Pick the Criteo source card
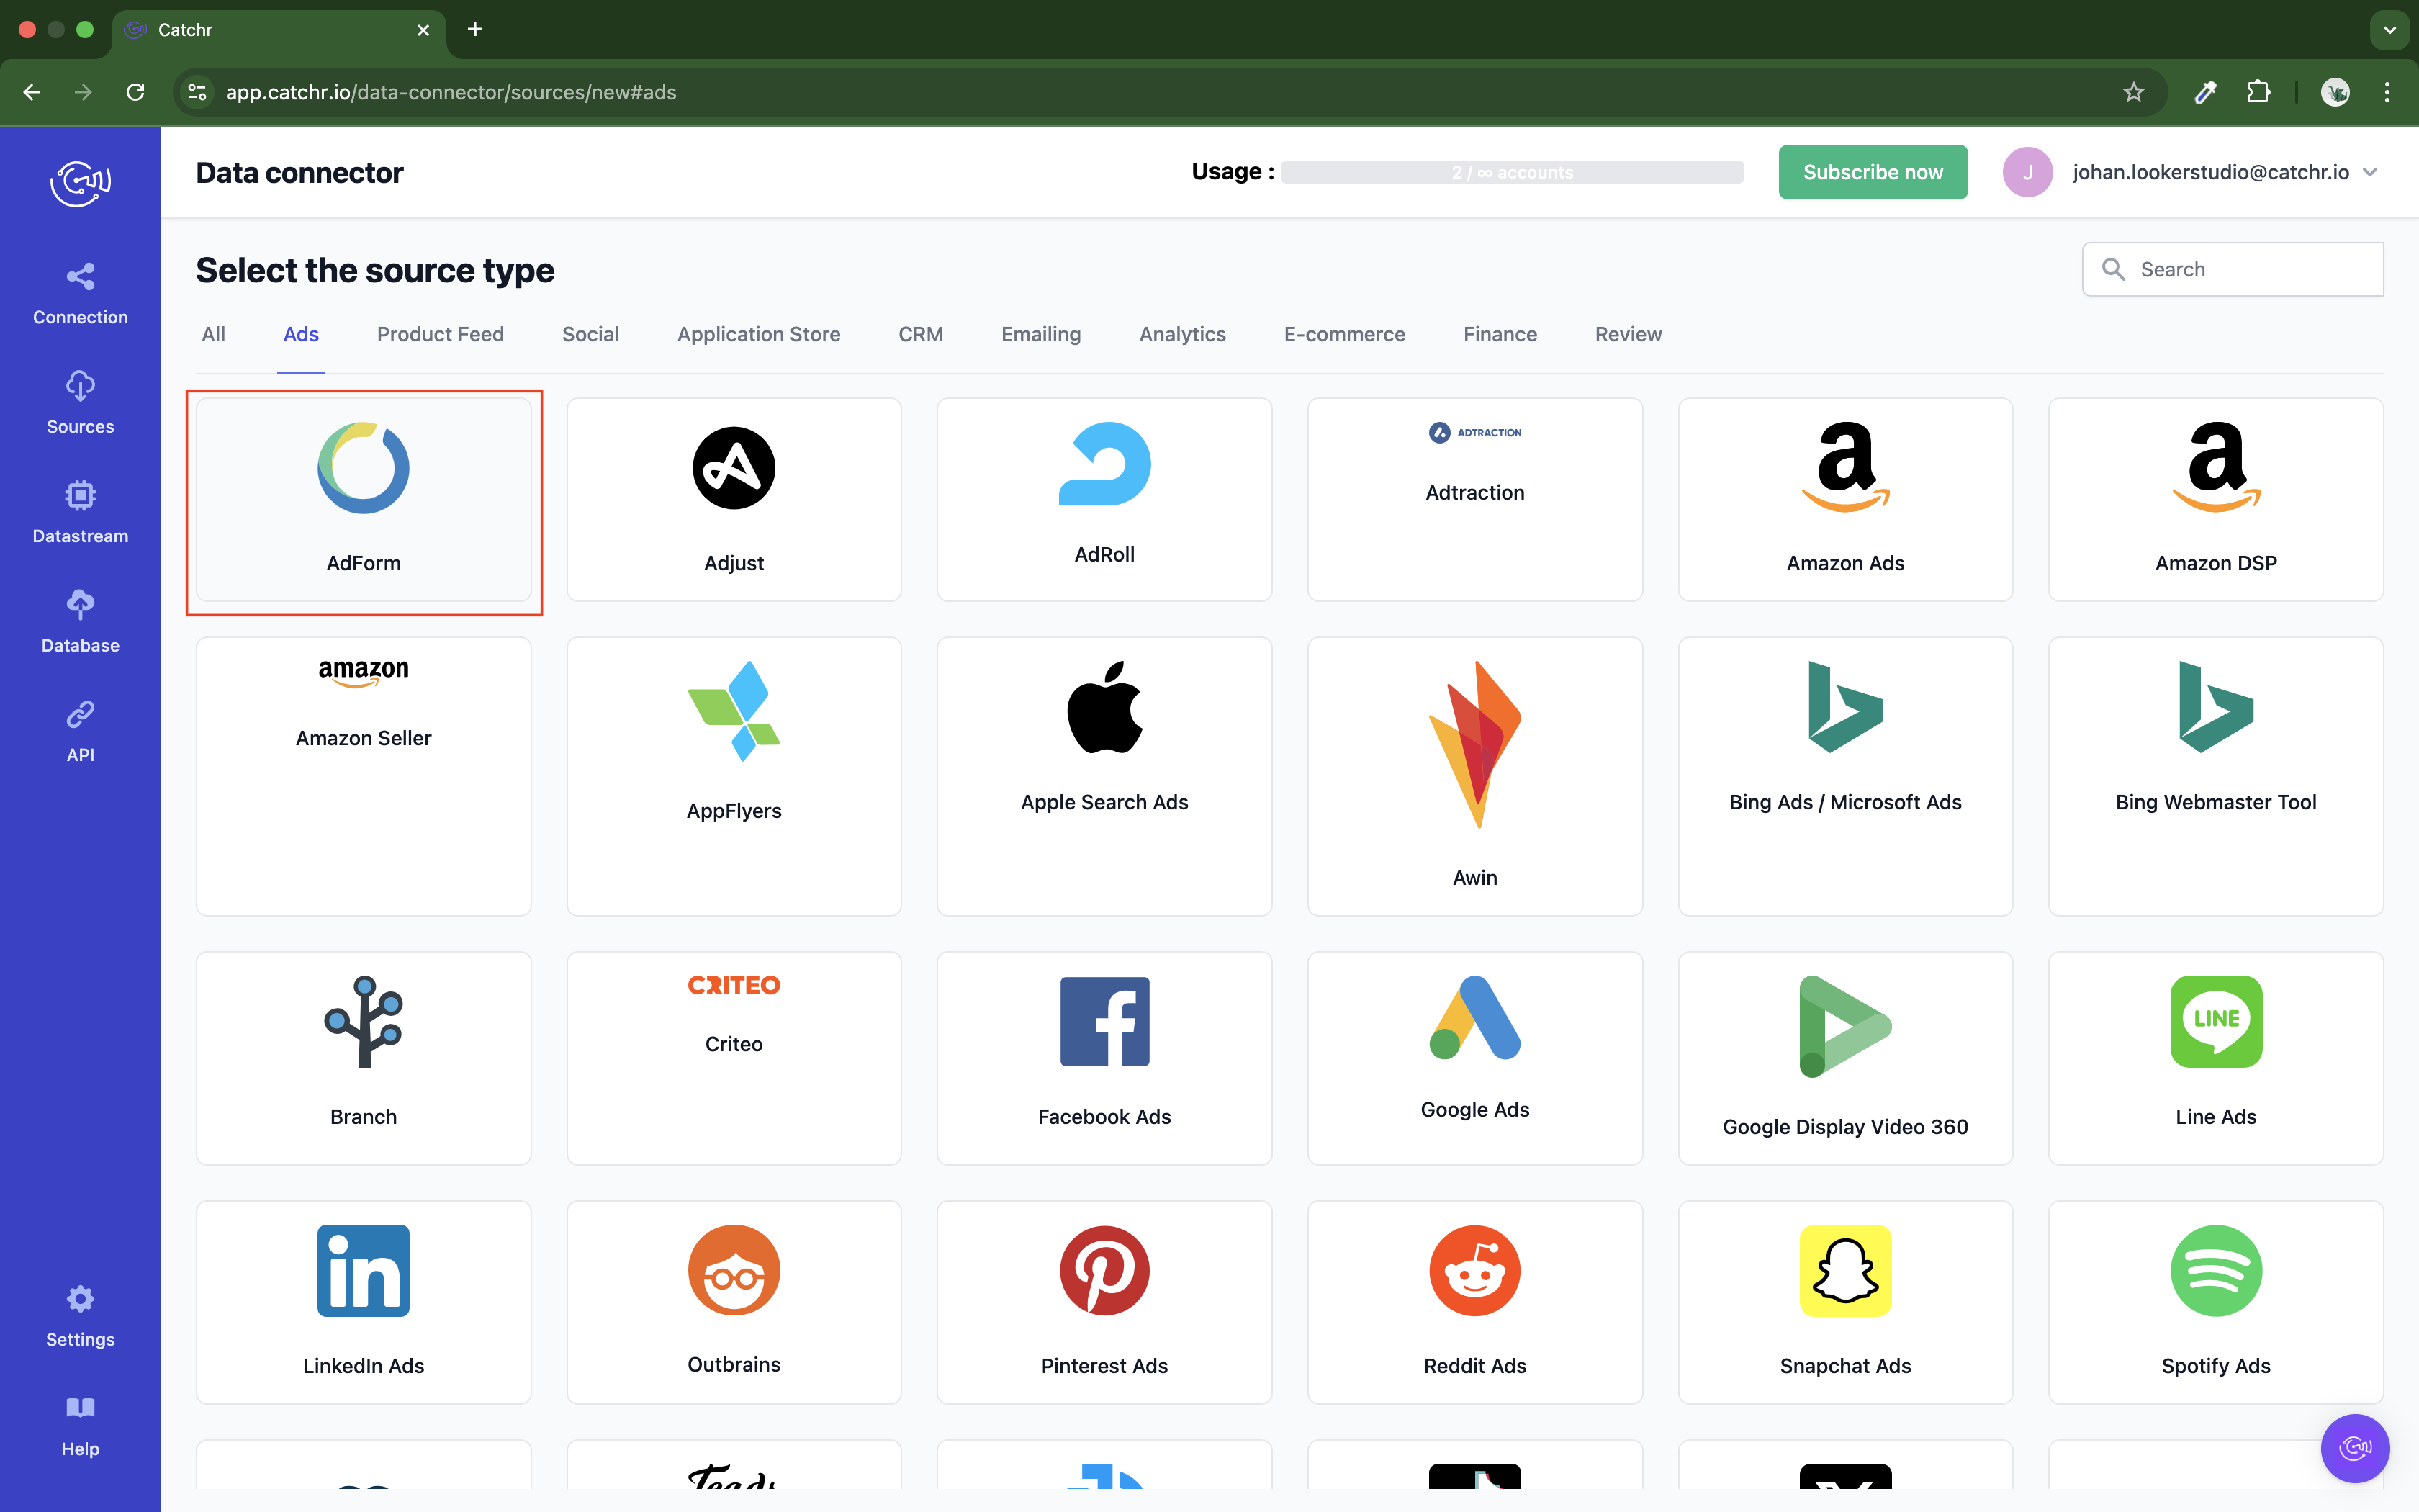This screenshot has width=2419, height=1512. pyautogui.click(x=734, y=1058)
